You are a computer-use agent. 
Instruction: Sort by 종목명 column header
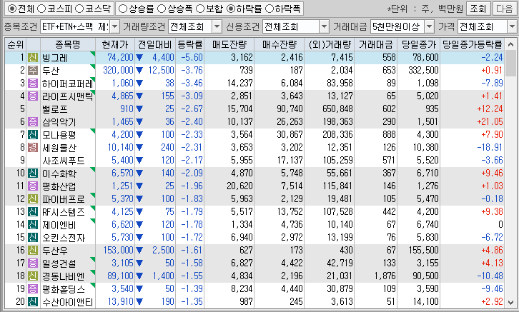(68, 44)
